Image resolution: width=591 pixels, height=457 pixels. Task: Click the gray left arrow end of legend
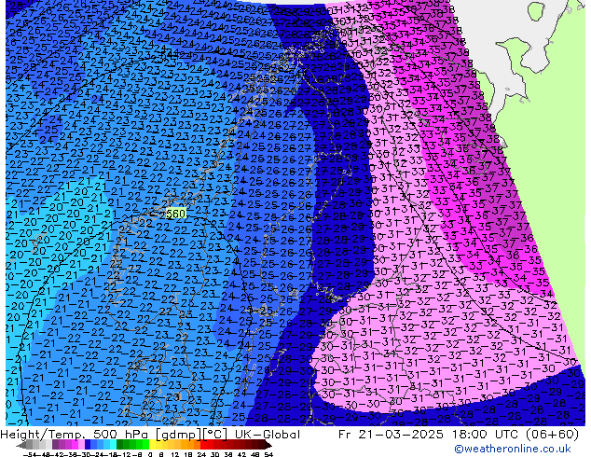click(x=21, y=445)
